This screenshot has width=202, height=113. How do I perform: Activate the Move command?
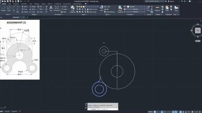25,7
